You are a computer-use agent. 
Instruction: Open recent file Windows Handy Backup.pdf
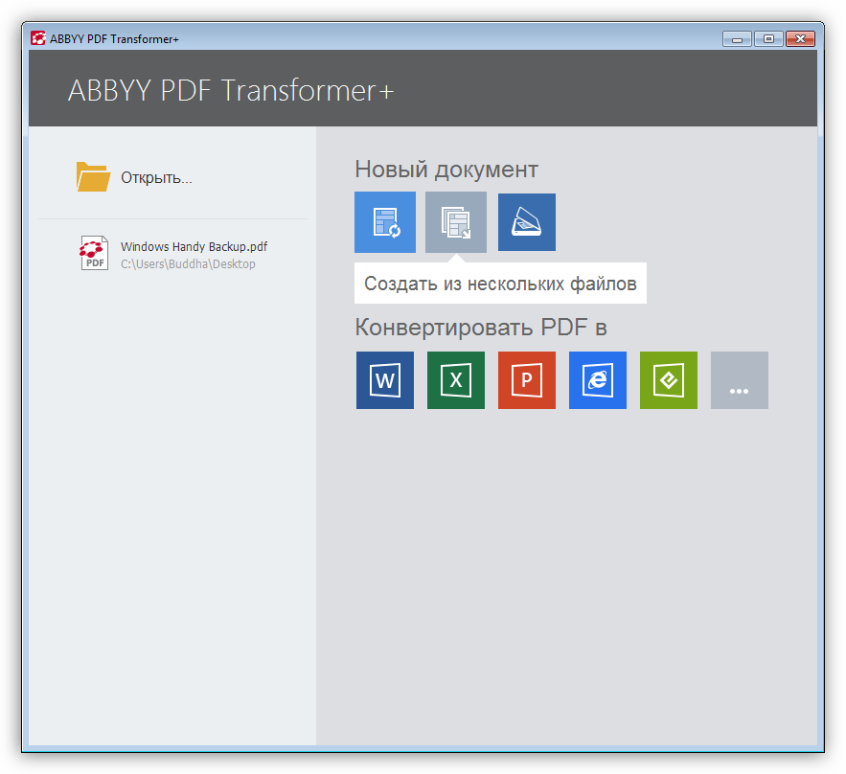[x=194, y=246]
